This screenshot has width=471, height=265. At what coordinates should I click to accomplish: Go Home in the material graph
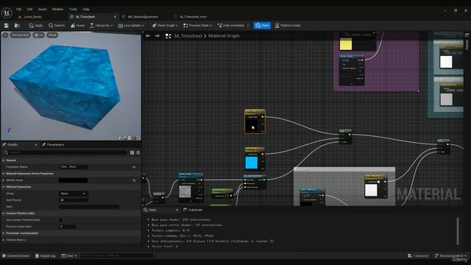pyautogui.click(x=77, y=26)
